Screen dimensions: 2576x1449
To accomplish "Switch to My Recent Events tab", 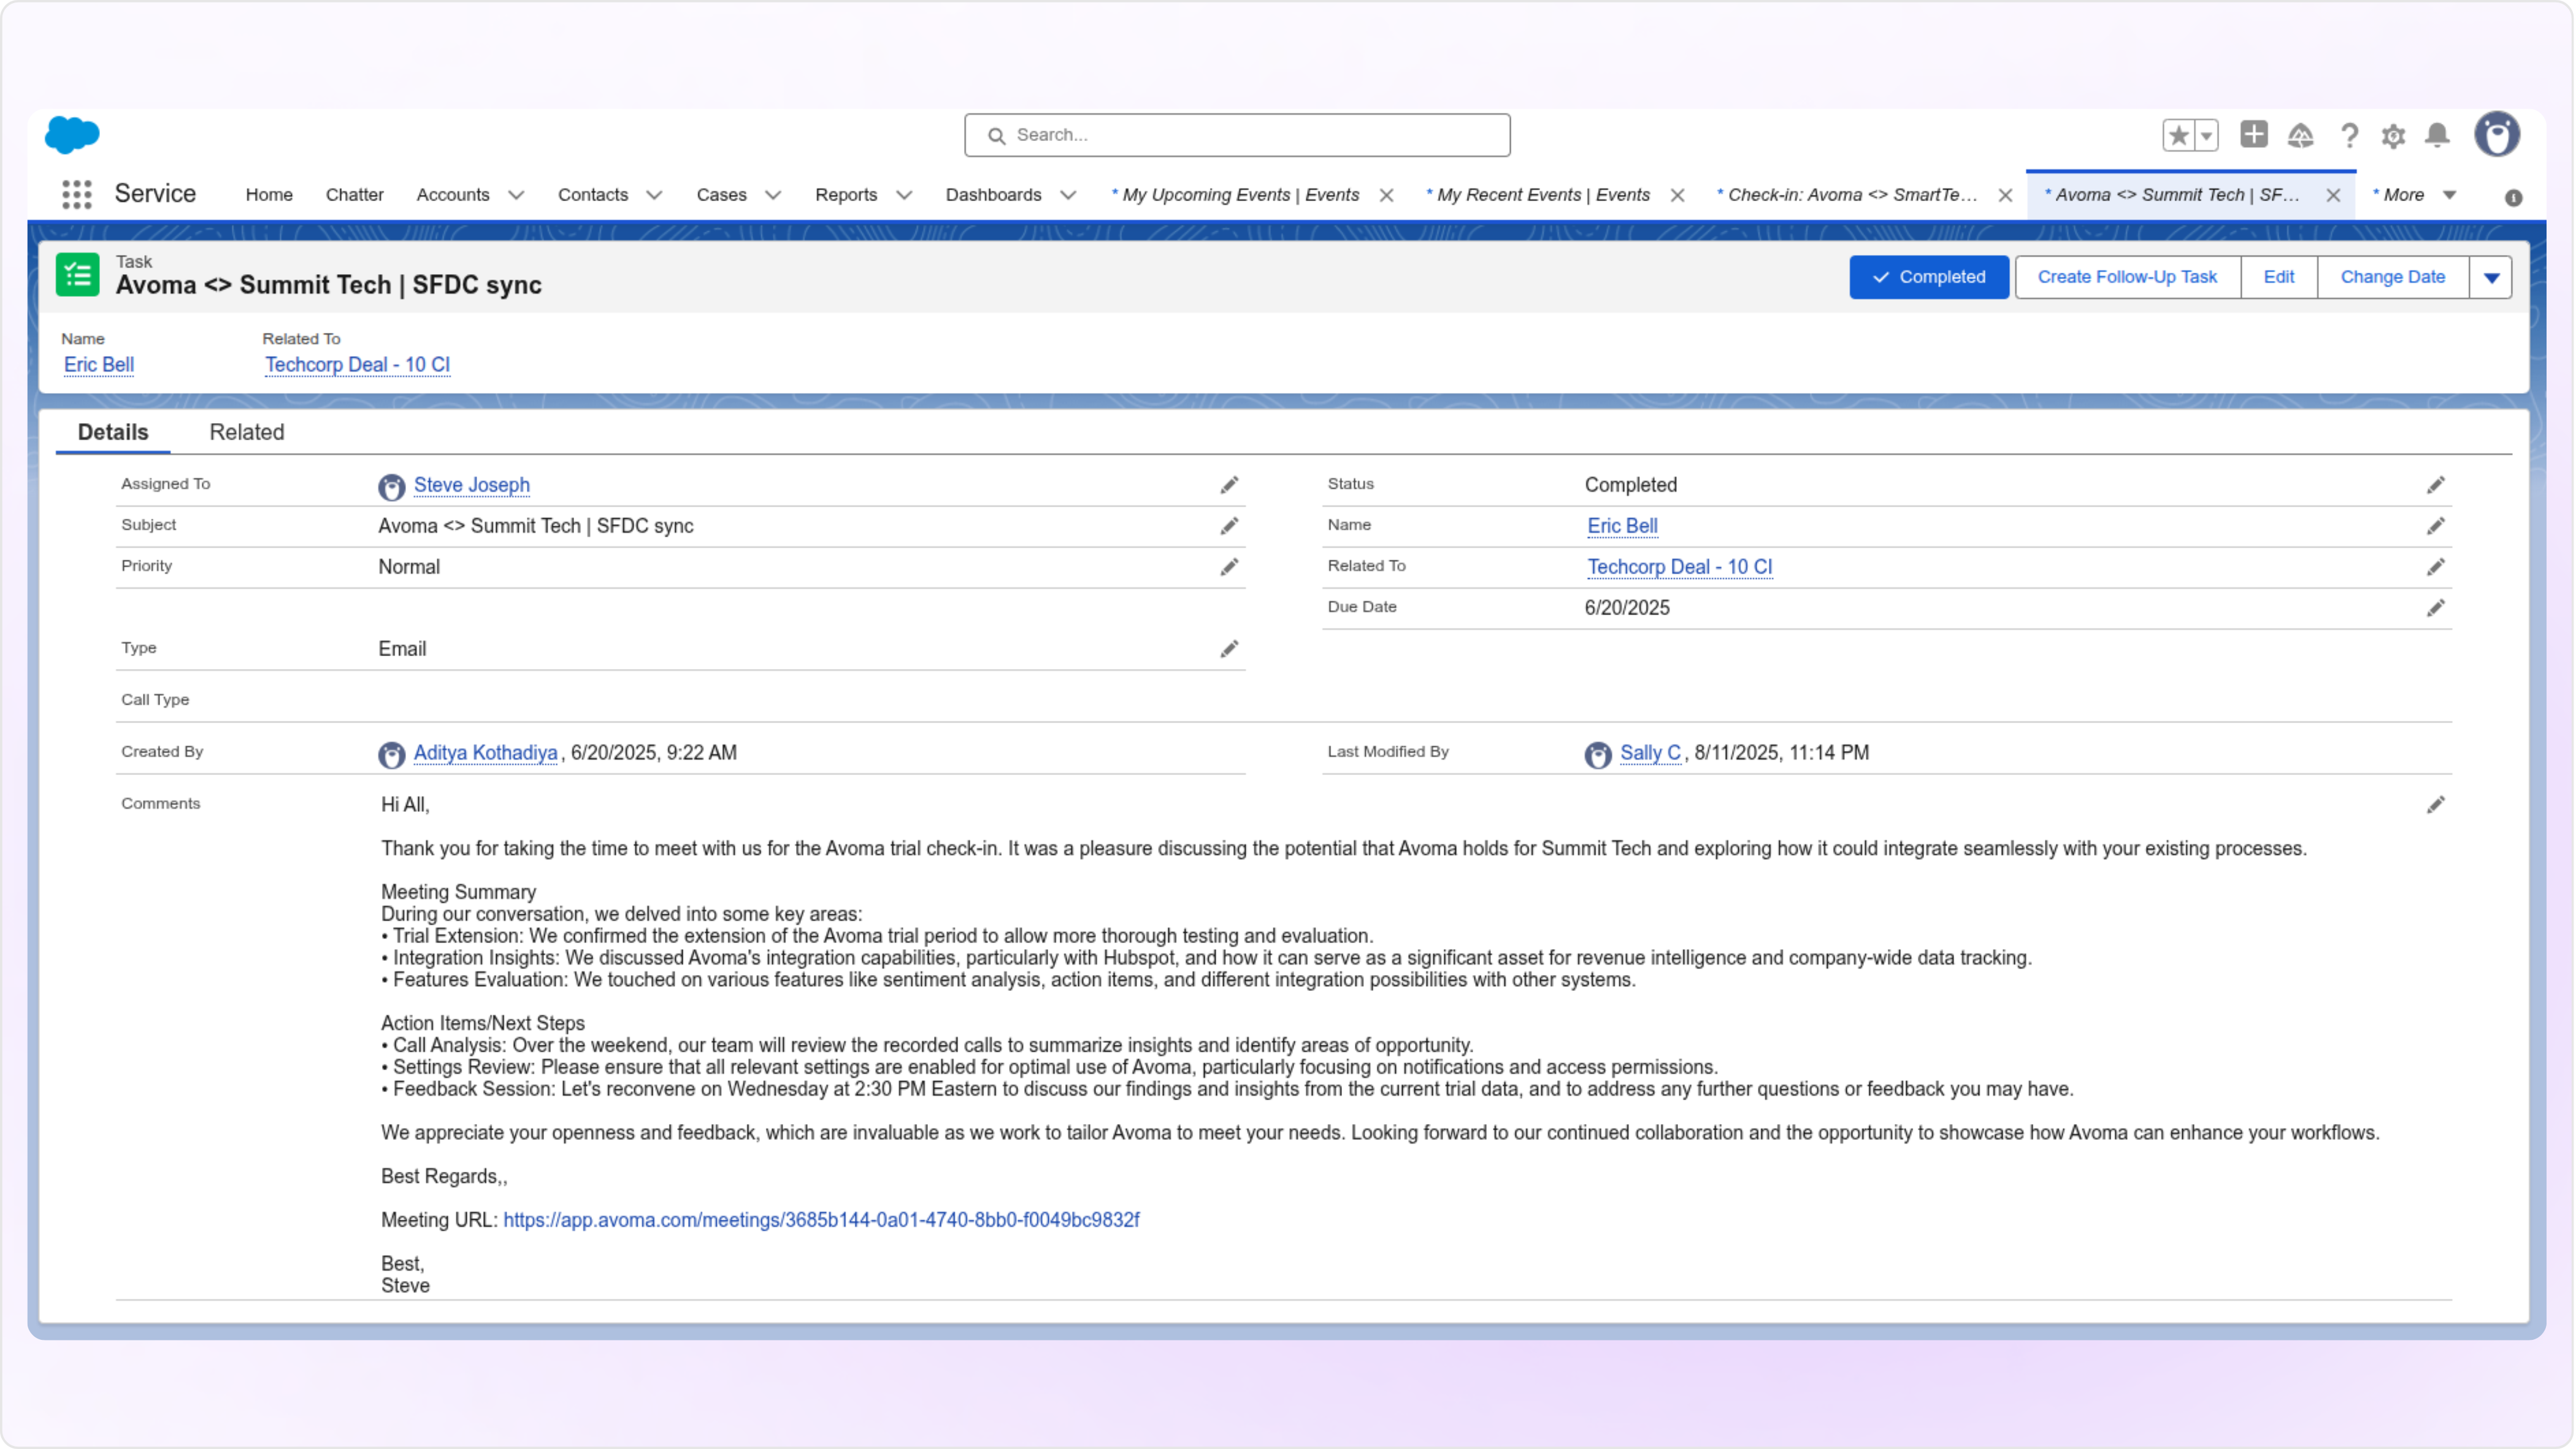I will 1538,195.
